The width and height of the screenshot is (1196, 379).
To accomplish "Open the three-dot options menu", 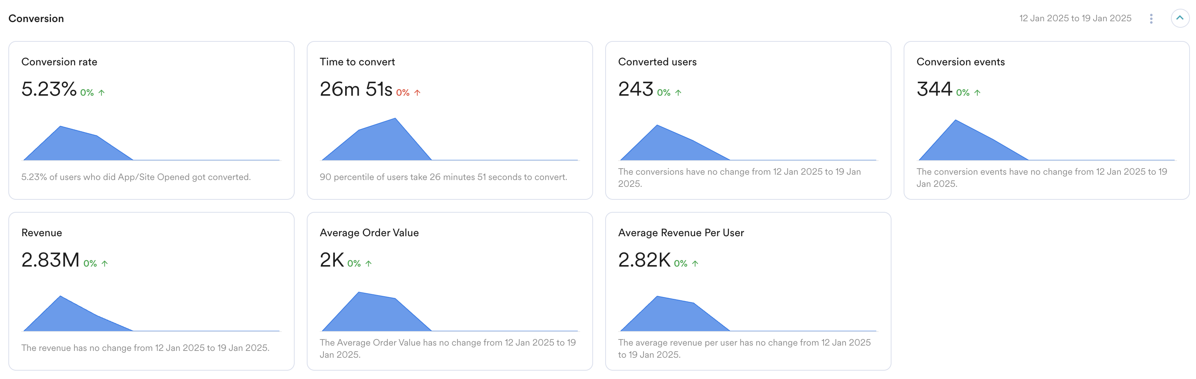I will [x=1151, y=19].
